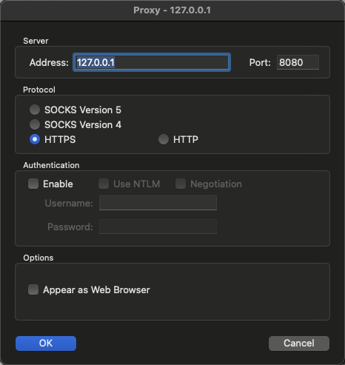Click the Protocol section heading
This screenshot has width=345, height=365.
point(39,90)
